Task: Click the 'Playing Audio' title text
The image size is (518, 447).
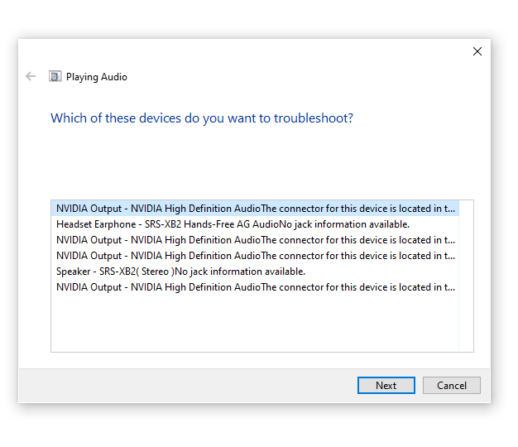Action: (97, 77)
